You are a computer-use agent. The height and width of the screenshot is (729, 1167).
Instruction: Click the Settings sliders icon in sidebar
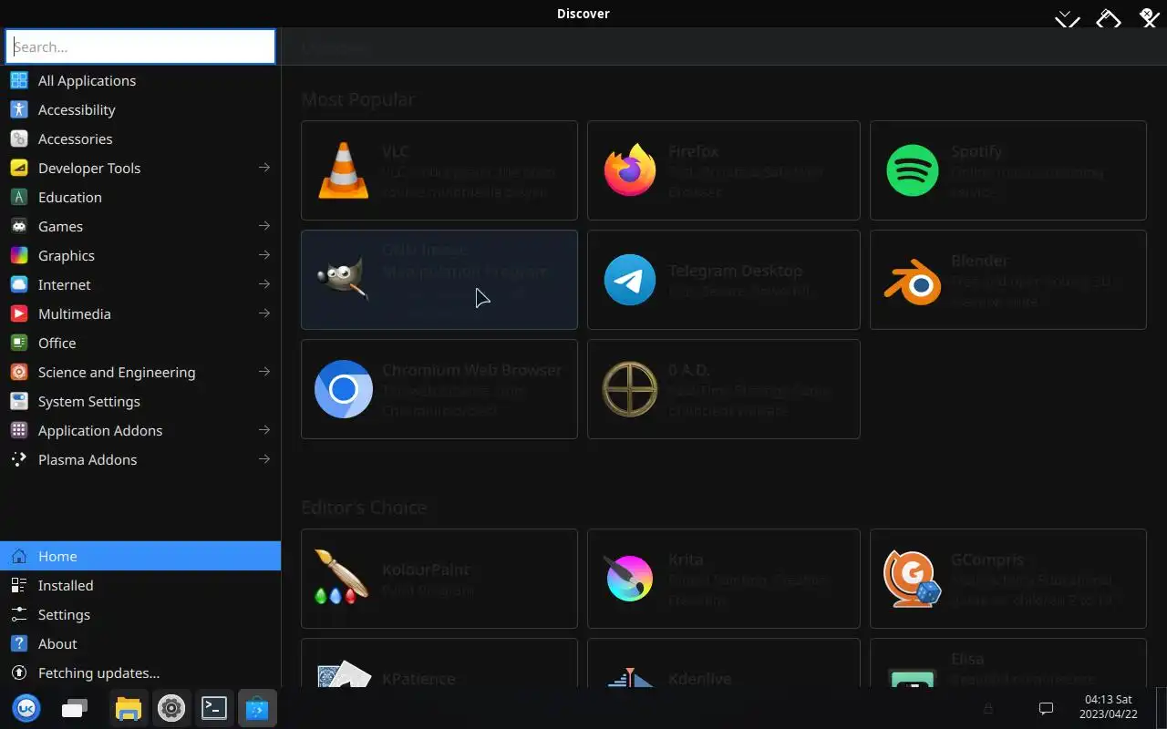click(19, 614)
